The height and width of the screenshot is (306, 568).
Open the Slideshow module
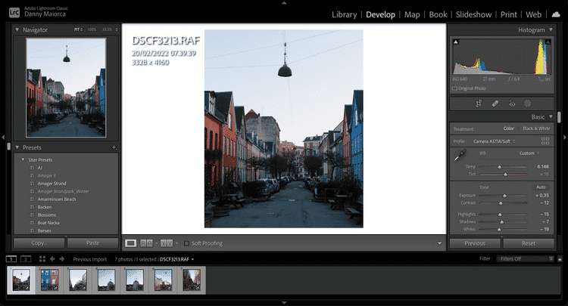(x=473, y=14)
